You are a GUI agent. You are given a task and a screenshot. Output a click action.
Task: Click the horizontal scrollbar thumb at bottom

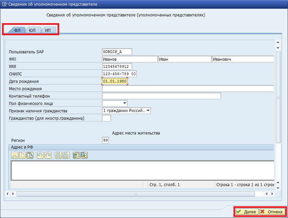click(135, 194)
